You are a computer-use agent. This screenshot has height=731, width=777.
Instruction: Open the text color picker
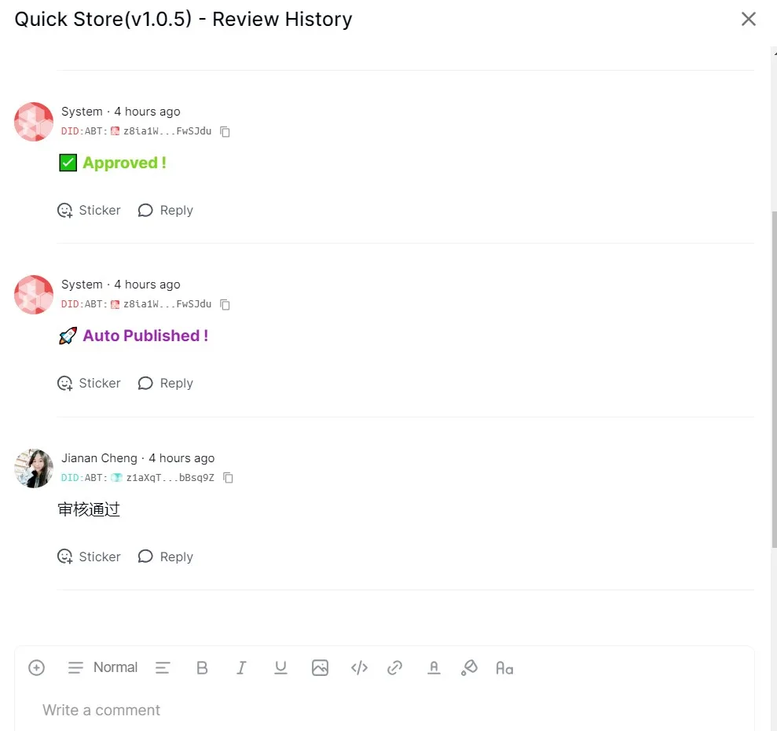click(x=434, y=668)
